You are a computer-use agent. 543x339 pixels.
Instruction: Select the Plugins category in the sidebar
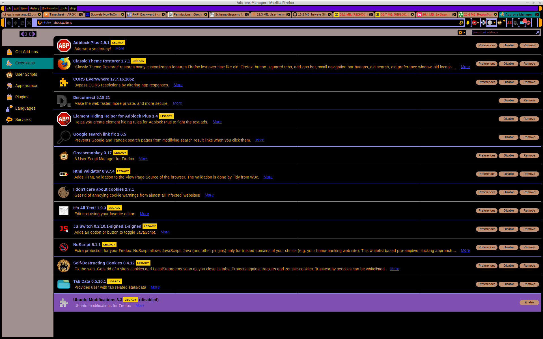[x=22, y=97]
